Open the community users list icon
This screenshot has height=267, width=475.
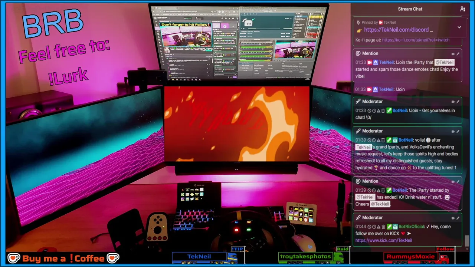coord(462,9)
